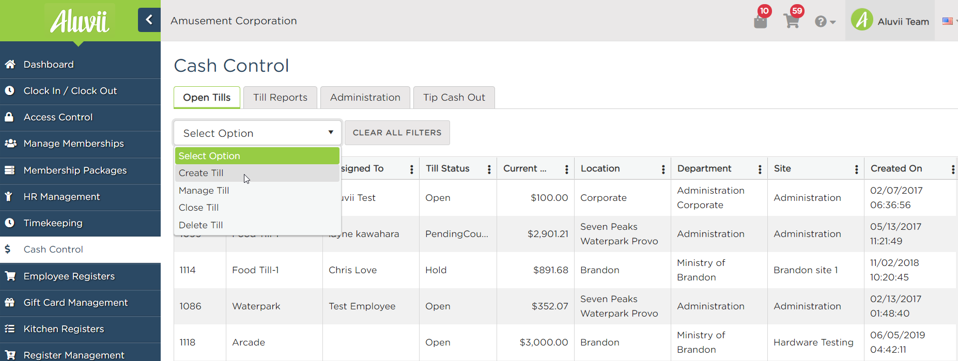Open the notifications bag icon
The height and width of the screenshot is (361, 958).
tap(761, 21)
